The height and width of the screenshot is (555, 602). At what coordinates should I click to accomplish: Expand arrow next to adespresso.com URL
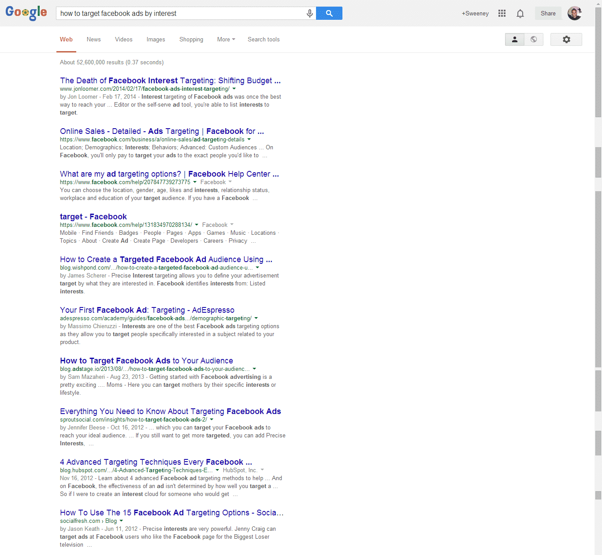point(256,318)
